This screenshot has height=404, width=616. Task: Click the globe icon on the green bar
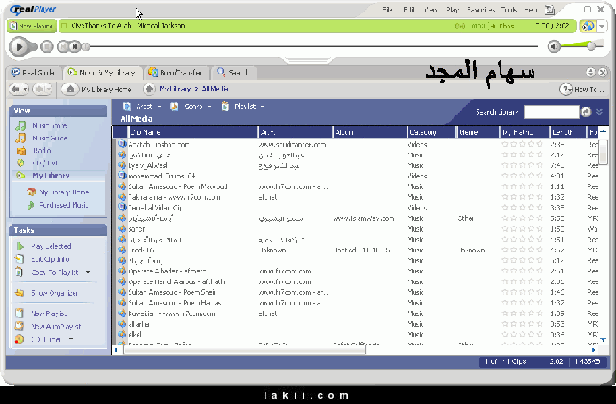[588, 26]
